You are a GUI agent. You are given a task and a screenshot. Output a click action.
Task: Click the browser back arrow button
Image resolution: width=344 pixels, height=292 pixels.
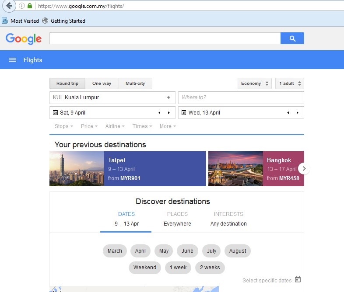pyautogui.click(x=9, y=6)
